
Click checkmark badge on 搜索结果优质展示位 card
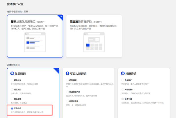click(61, 17)
